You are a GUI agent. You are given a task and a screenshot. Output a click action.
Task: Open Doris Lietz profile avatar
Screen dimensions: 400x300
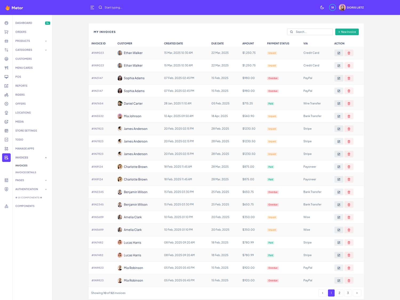point(342,7)
